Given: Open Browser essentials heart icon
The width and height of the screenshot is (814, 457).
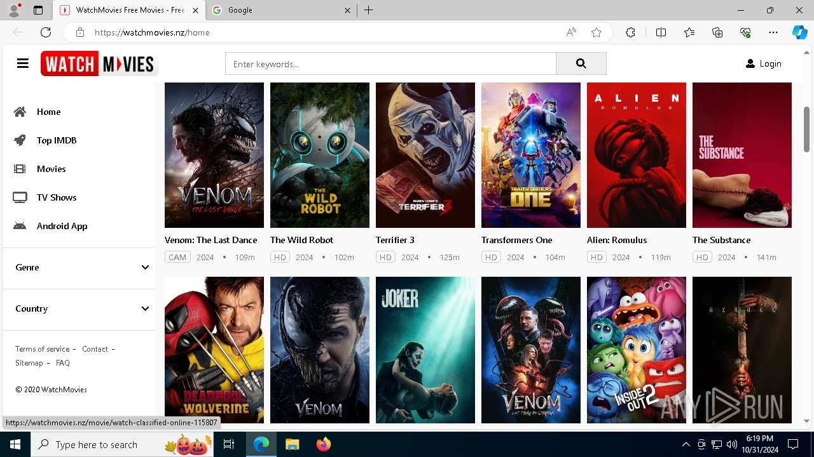Looking at the screenshot, I should pyautogui.click(x=745, y=32).
